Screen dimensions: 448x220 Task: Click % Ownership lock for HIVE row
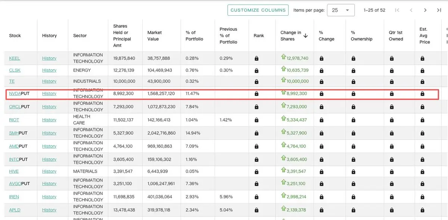pyautogui.click(x=353, y=172)
